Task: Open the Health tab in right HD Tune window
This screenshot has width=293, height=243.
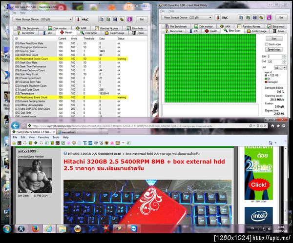Action: (x=211, y=31)
